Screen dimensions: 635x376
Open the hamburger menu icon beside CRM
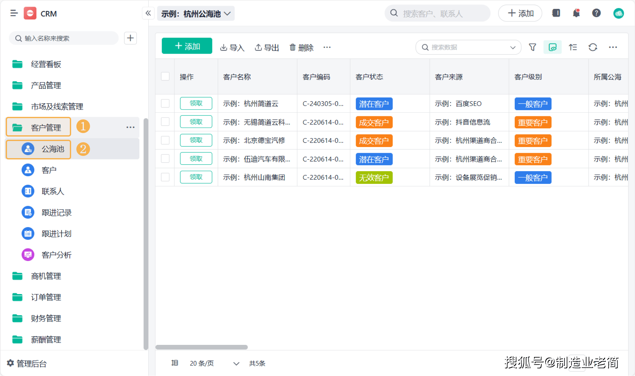coord(14,13)
